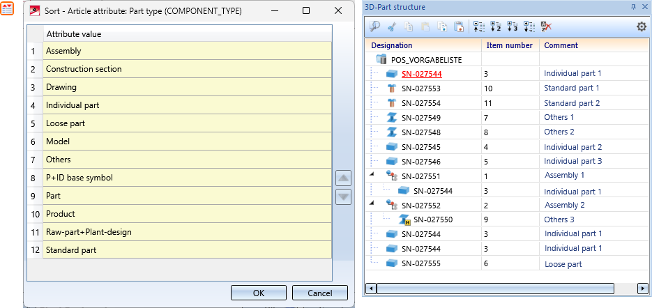652x308 pixels.
Task: Click the scissors cut icon
Action: (x=391, y=26)
